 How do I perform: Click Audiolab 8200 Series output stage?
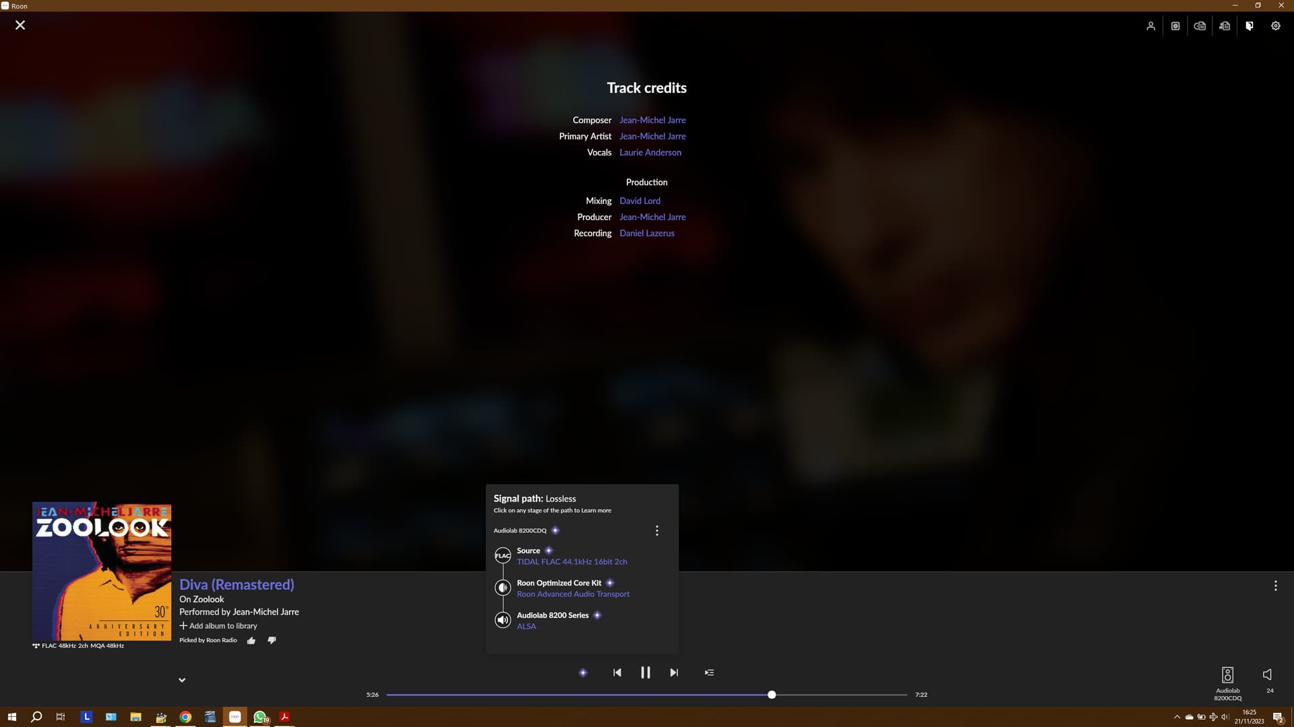[553, 615]
